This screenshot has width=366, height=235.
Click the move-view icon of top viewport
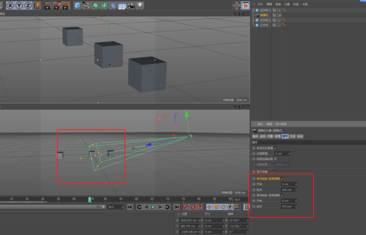tap(235, 14)
